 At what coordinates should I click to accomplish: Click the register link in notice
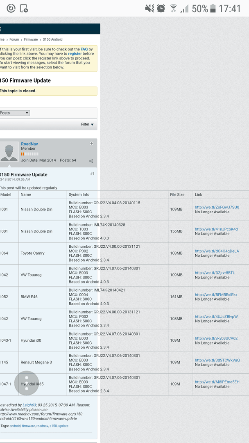[75, 54]
